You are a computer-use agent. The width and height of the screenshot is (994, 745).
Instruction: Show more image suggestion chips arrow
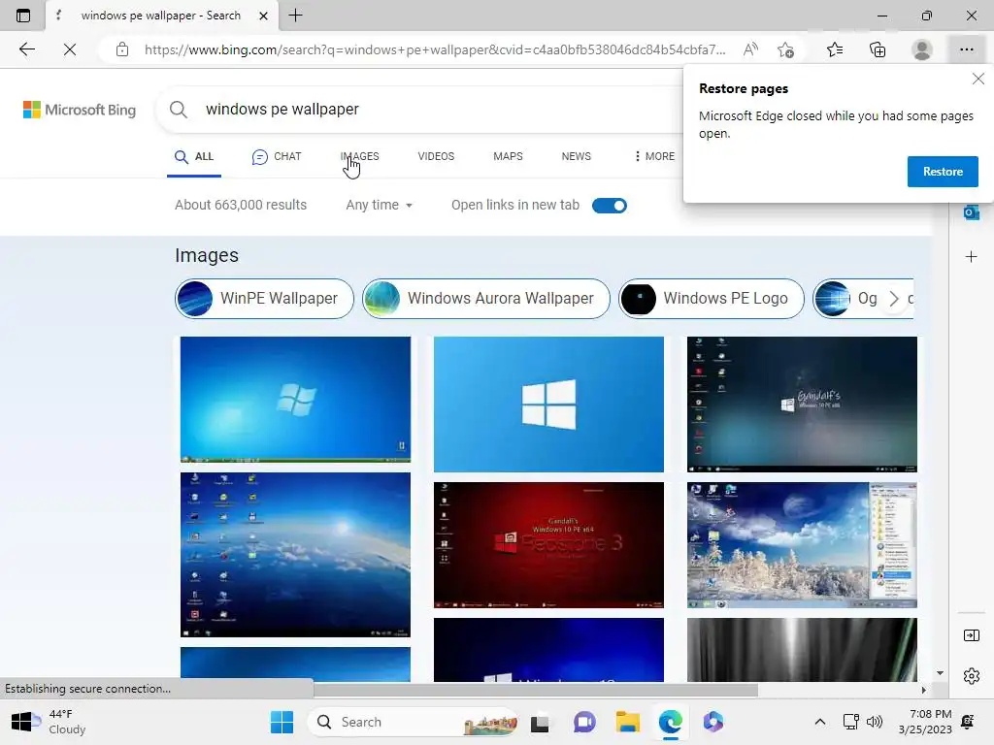894,299
